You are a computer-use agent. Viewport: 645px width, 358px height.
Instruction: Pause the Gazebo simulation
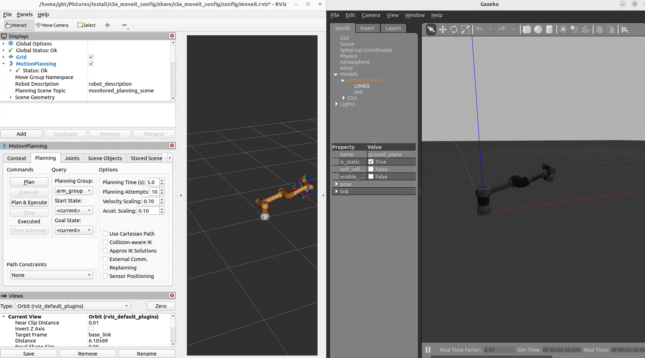coord(428,350)
